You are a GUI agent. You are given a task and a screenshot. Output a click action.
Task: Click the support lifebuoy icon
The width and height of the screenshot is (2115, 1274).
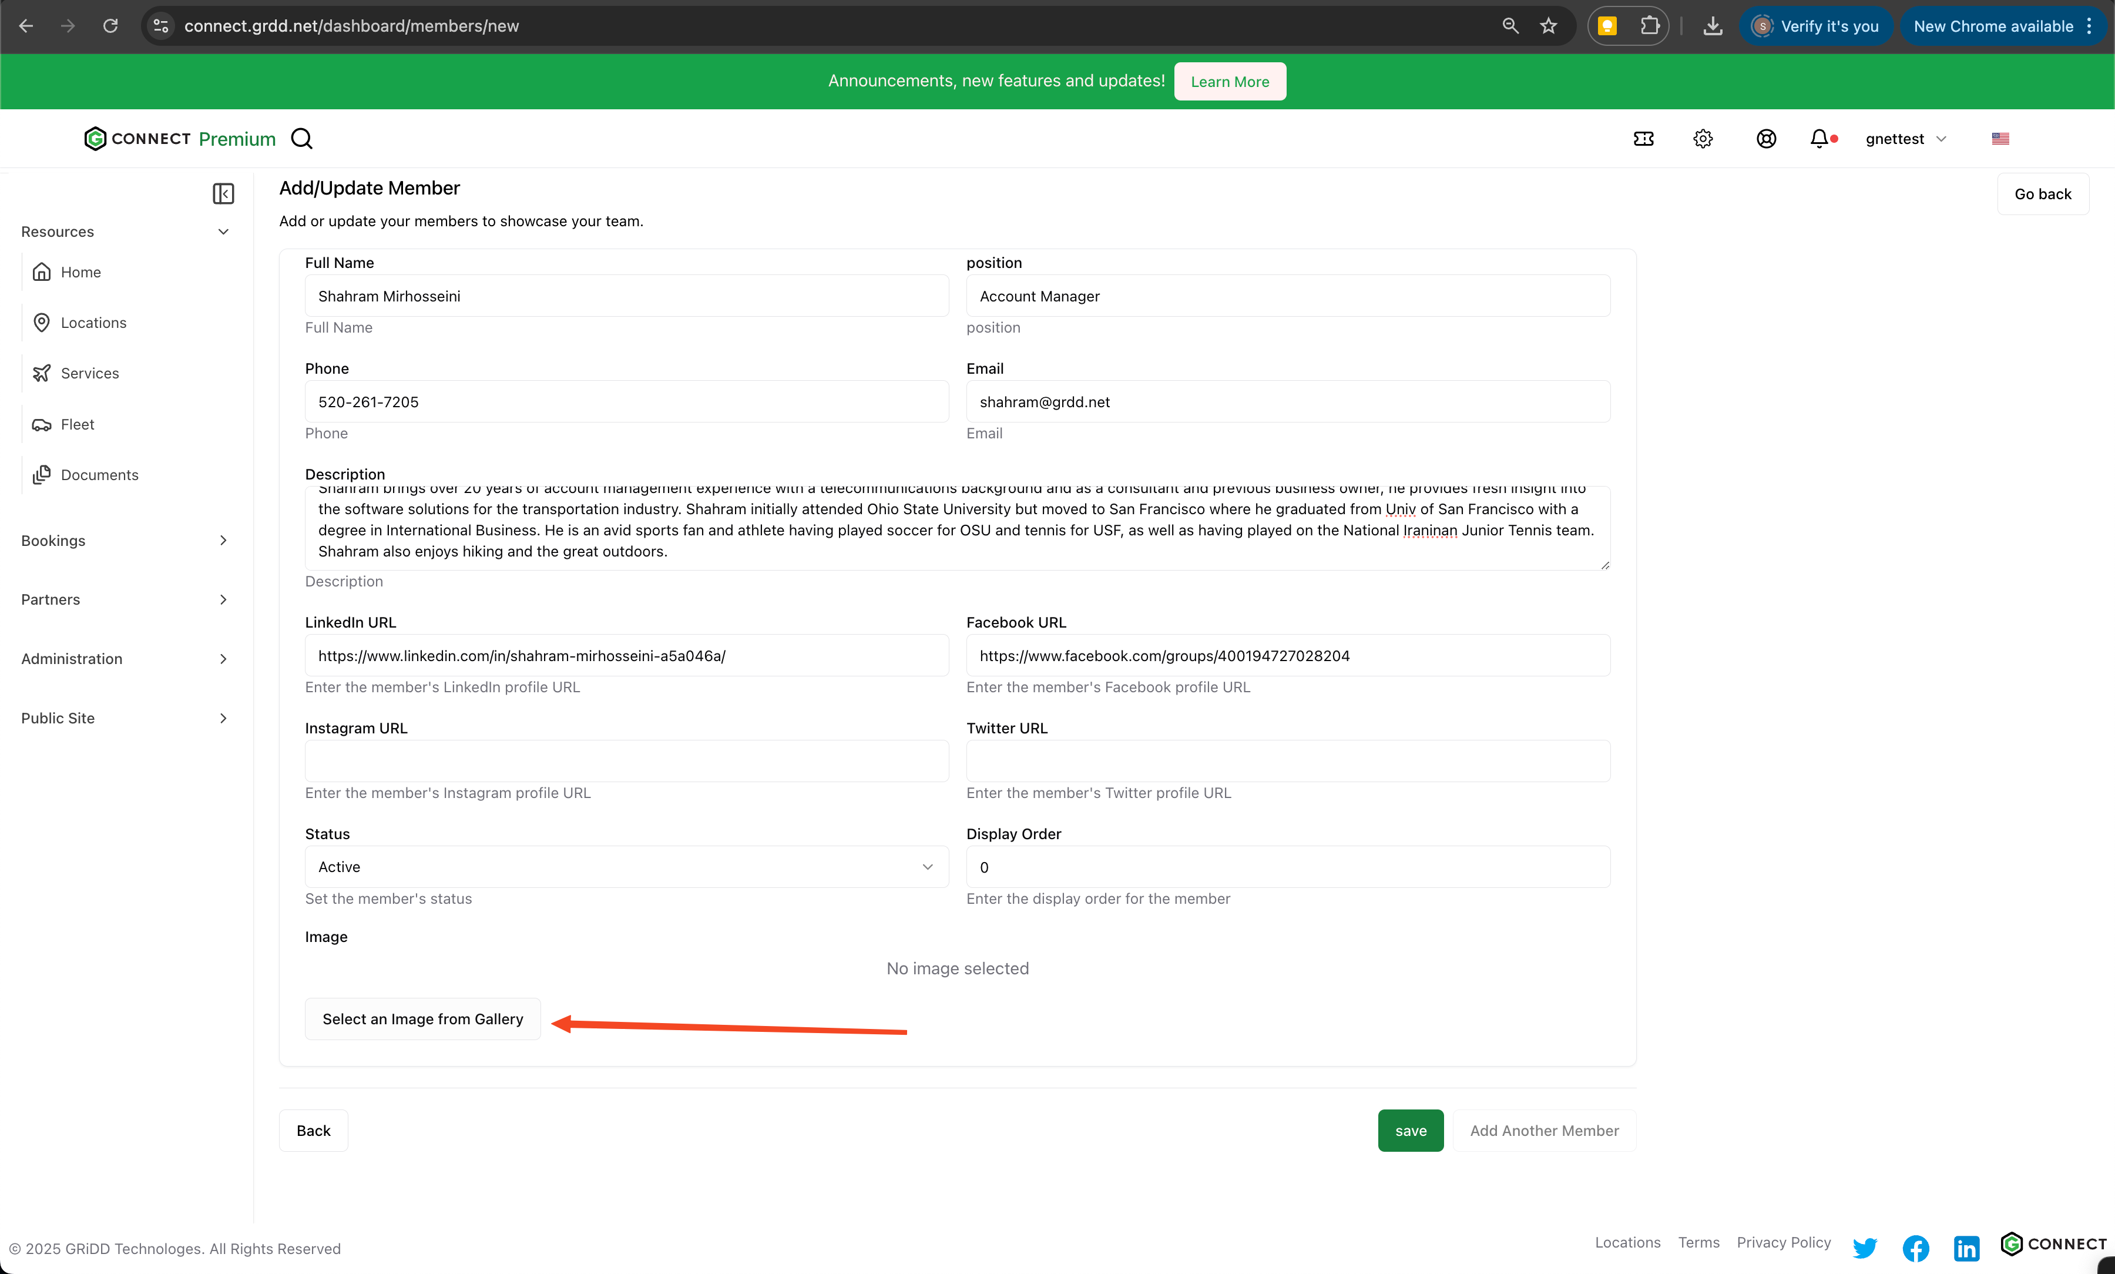(1766, 138)
